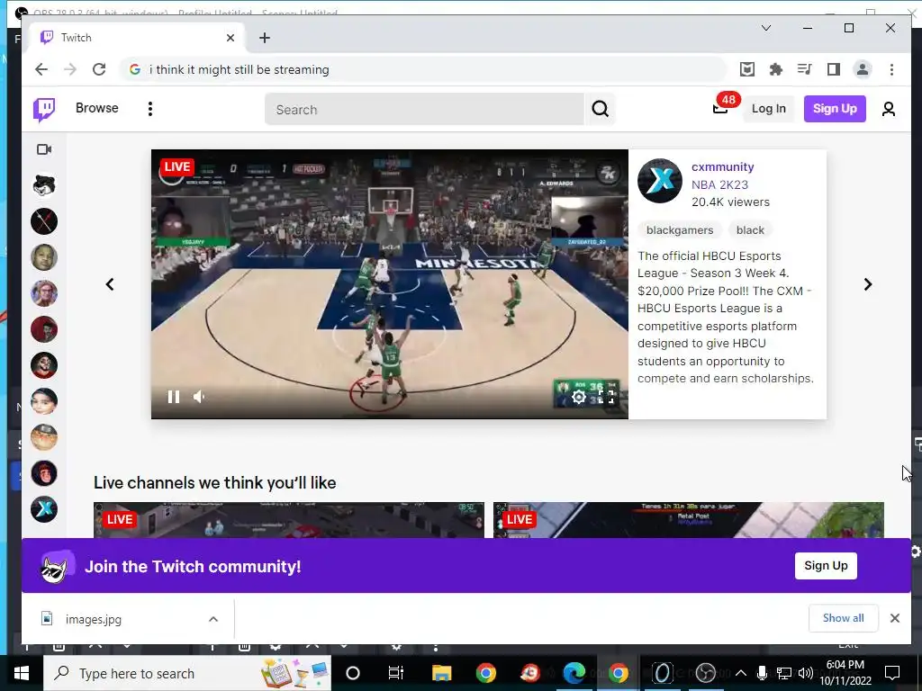The image size is (922, 691).
Task: Open Chrome three-dot menu
Action: point(891,69)
